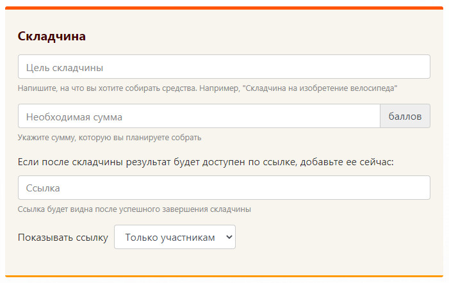Click the 'Складчина' section heading
The image size is (449, 283).
tap(51, 36)
